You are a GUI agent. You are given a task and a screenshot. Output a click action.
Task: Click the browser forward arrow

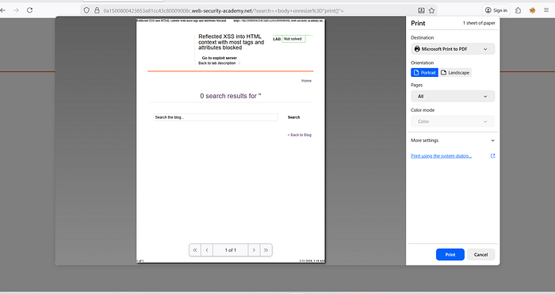click(x=17, y=10)
